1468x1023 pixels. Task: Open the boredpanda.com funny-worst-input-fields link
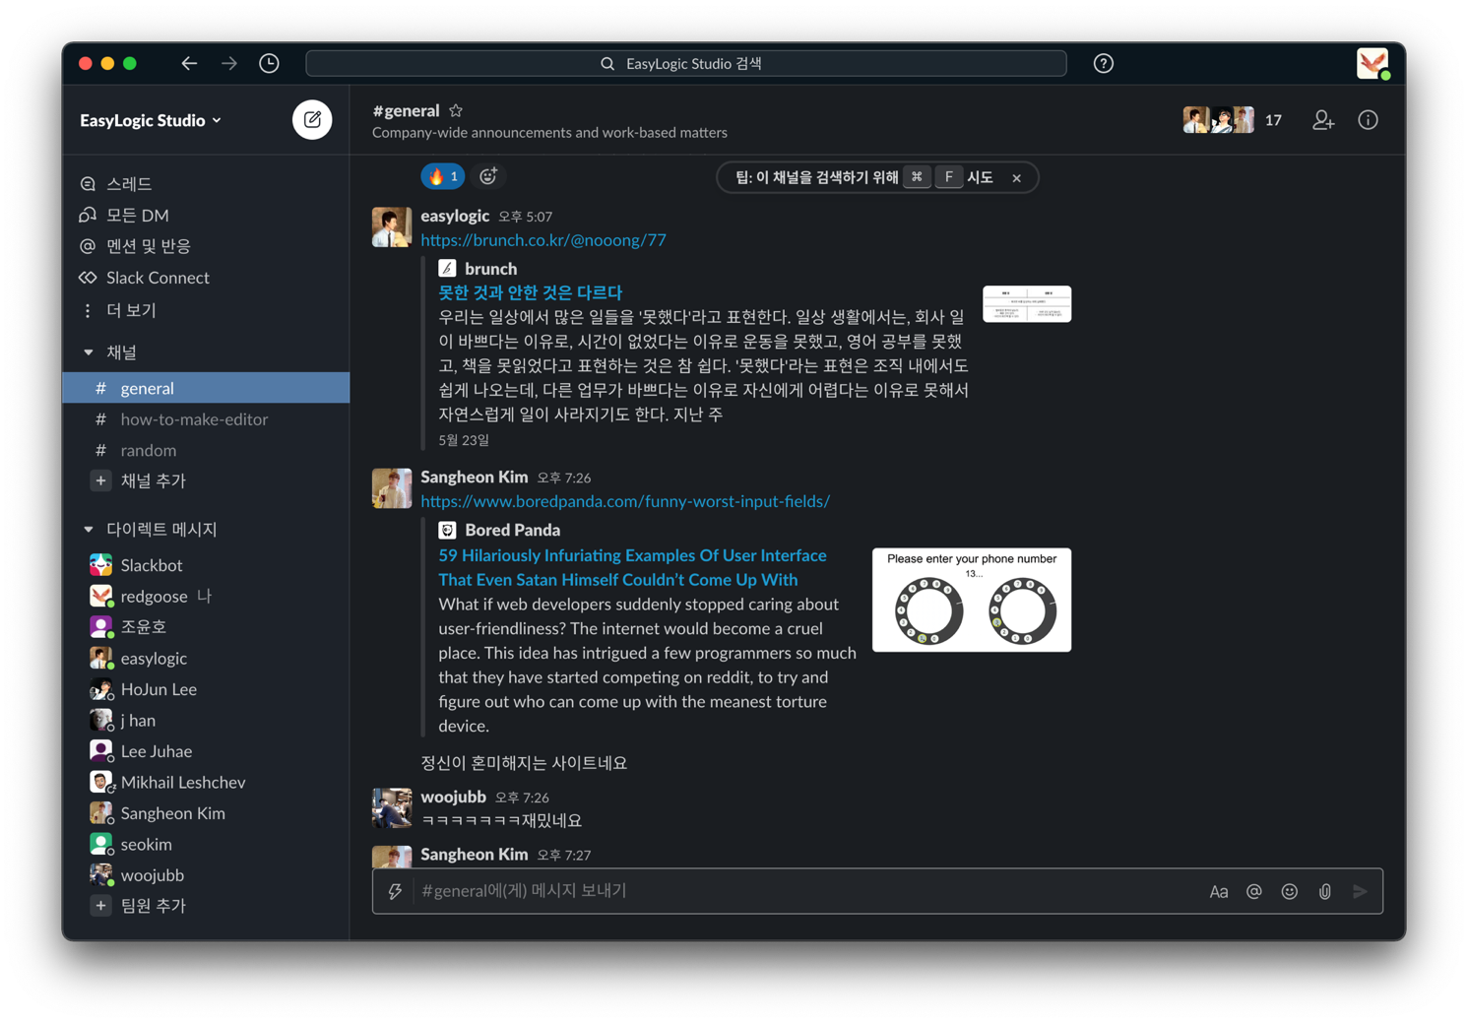(x=625, y=501)
